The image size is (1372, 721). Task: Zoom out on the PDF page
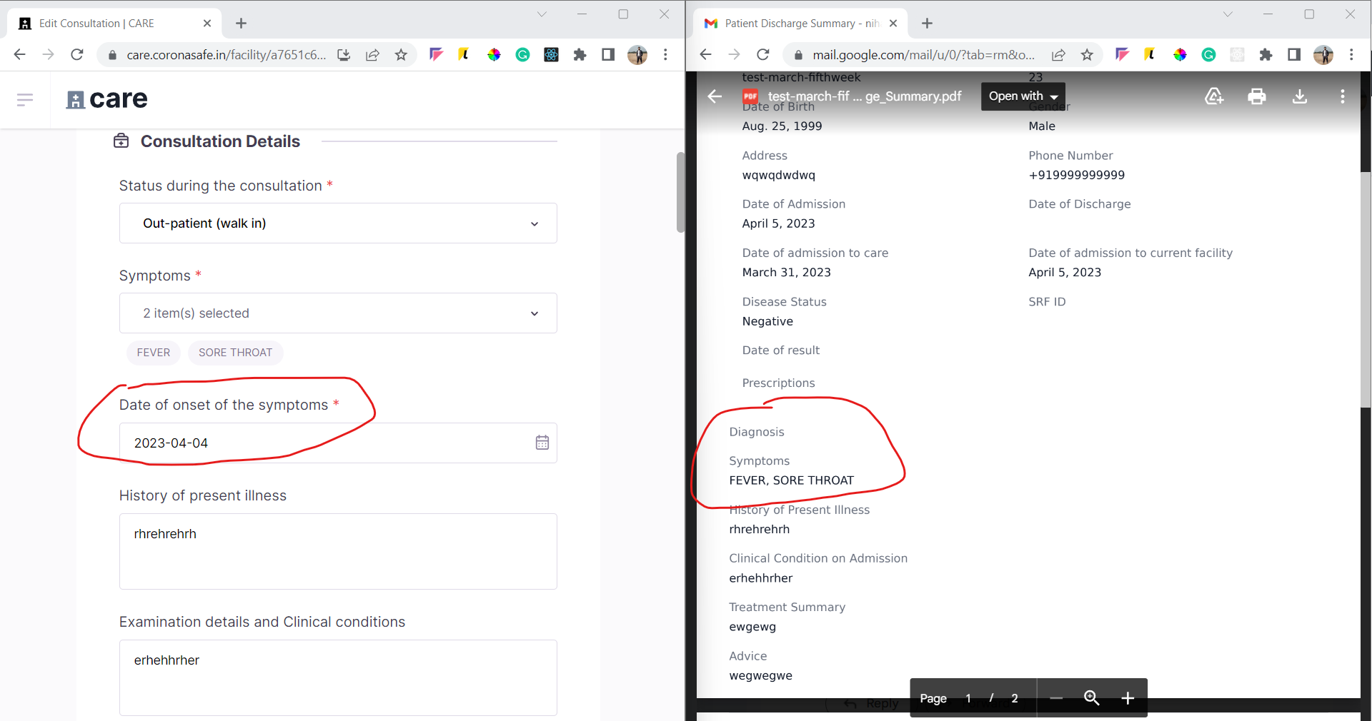(x=1055, y=698)
